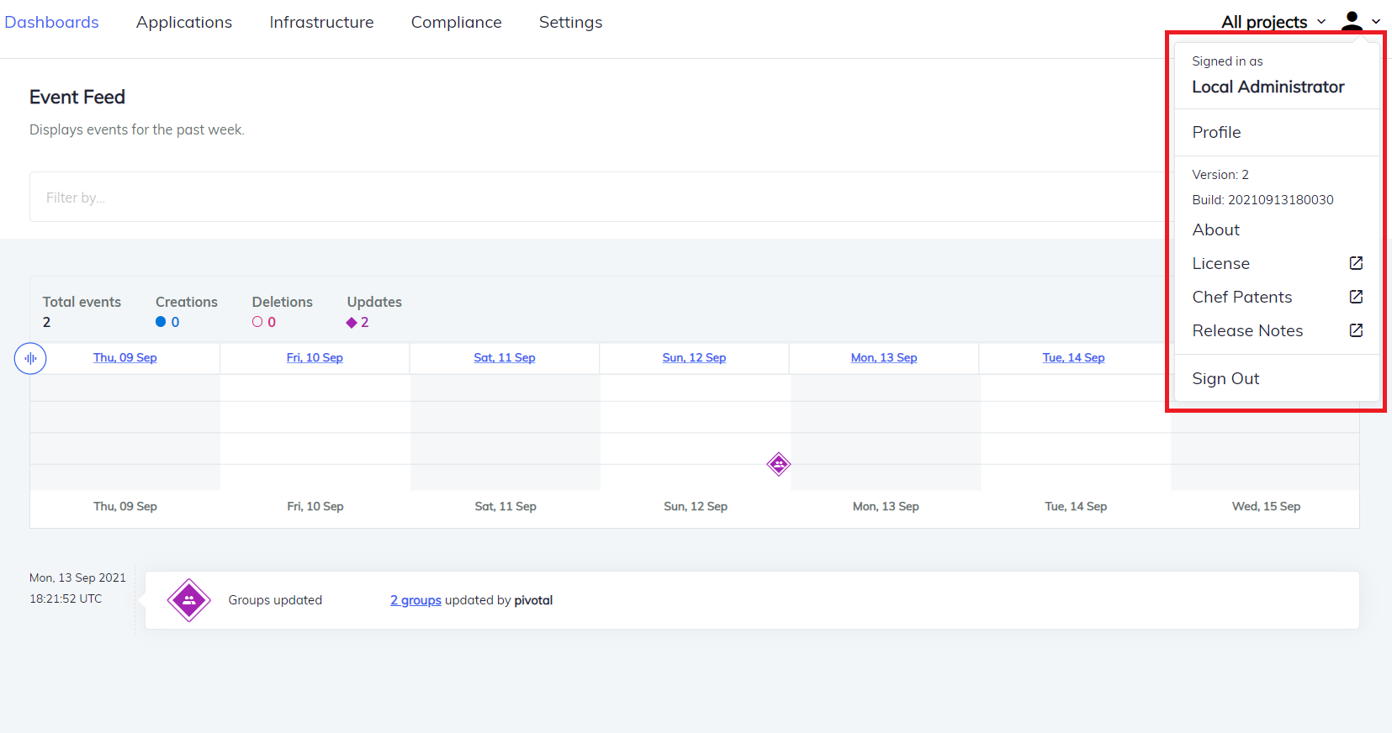Select the groups event marker on timeline
This screenshot has height=733, width=1392.
point(779,464)
